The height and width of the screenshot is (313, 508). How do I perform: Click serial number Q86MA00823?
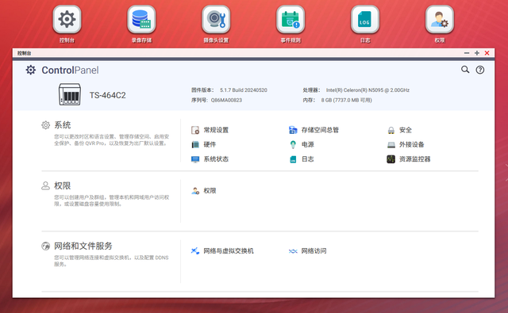click(x=226, y=100)
